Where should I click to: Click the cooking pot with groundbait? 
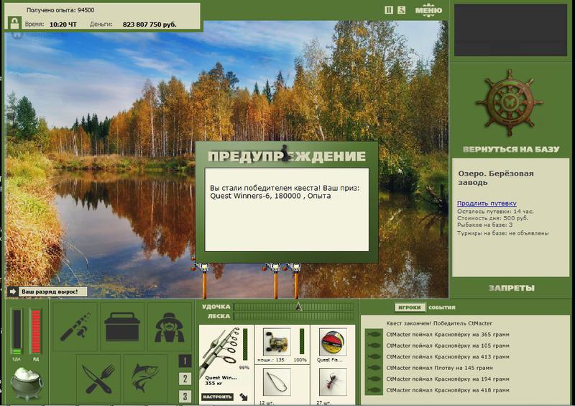click(x=27, y=384)
